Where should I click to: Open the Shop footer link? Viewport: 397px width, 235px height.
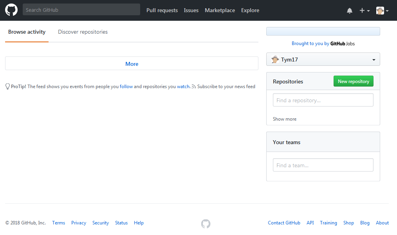(x=348, y=223)
